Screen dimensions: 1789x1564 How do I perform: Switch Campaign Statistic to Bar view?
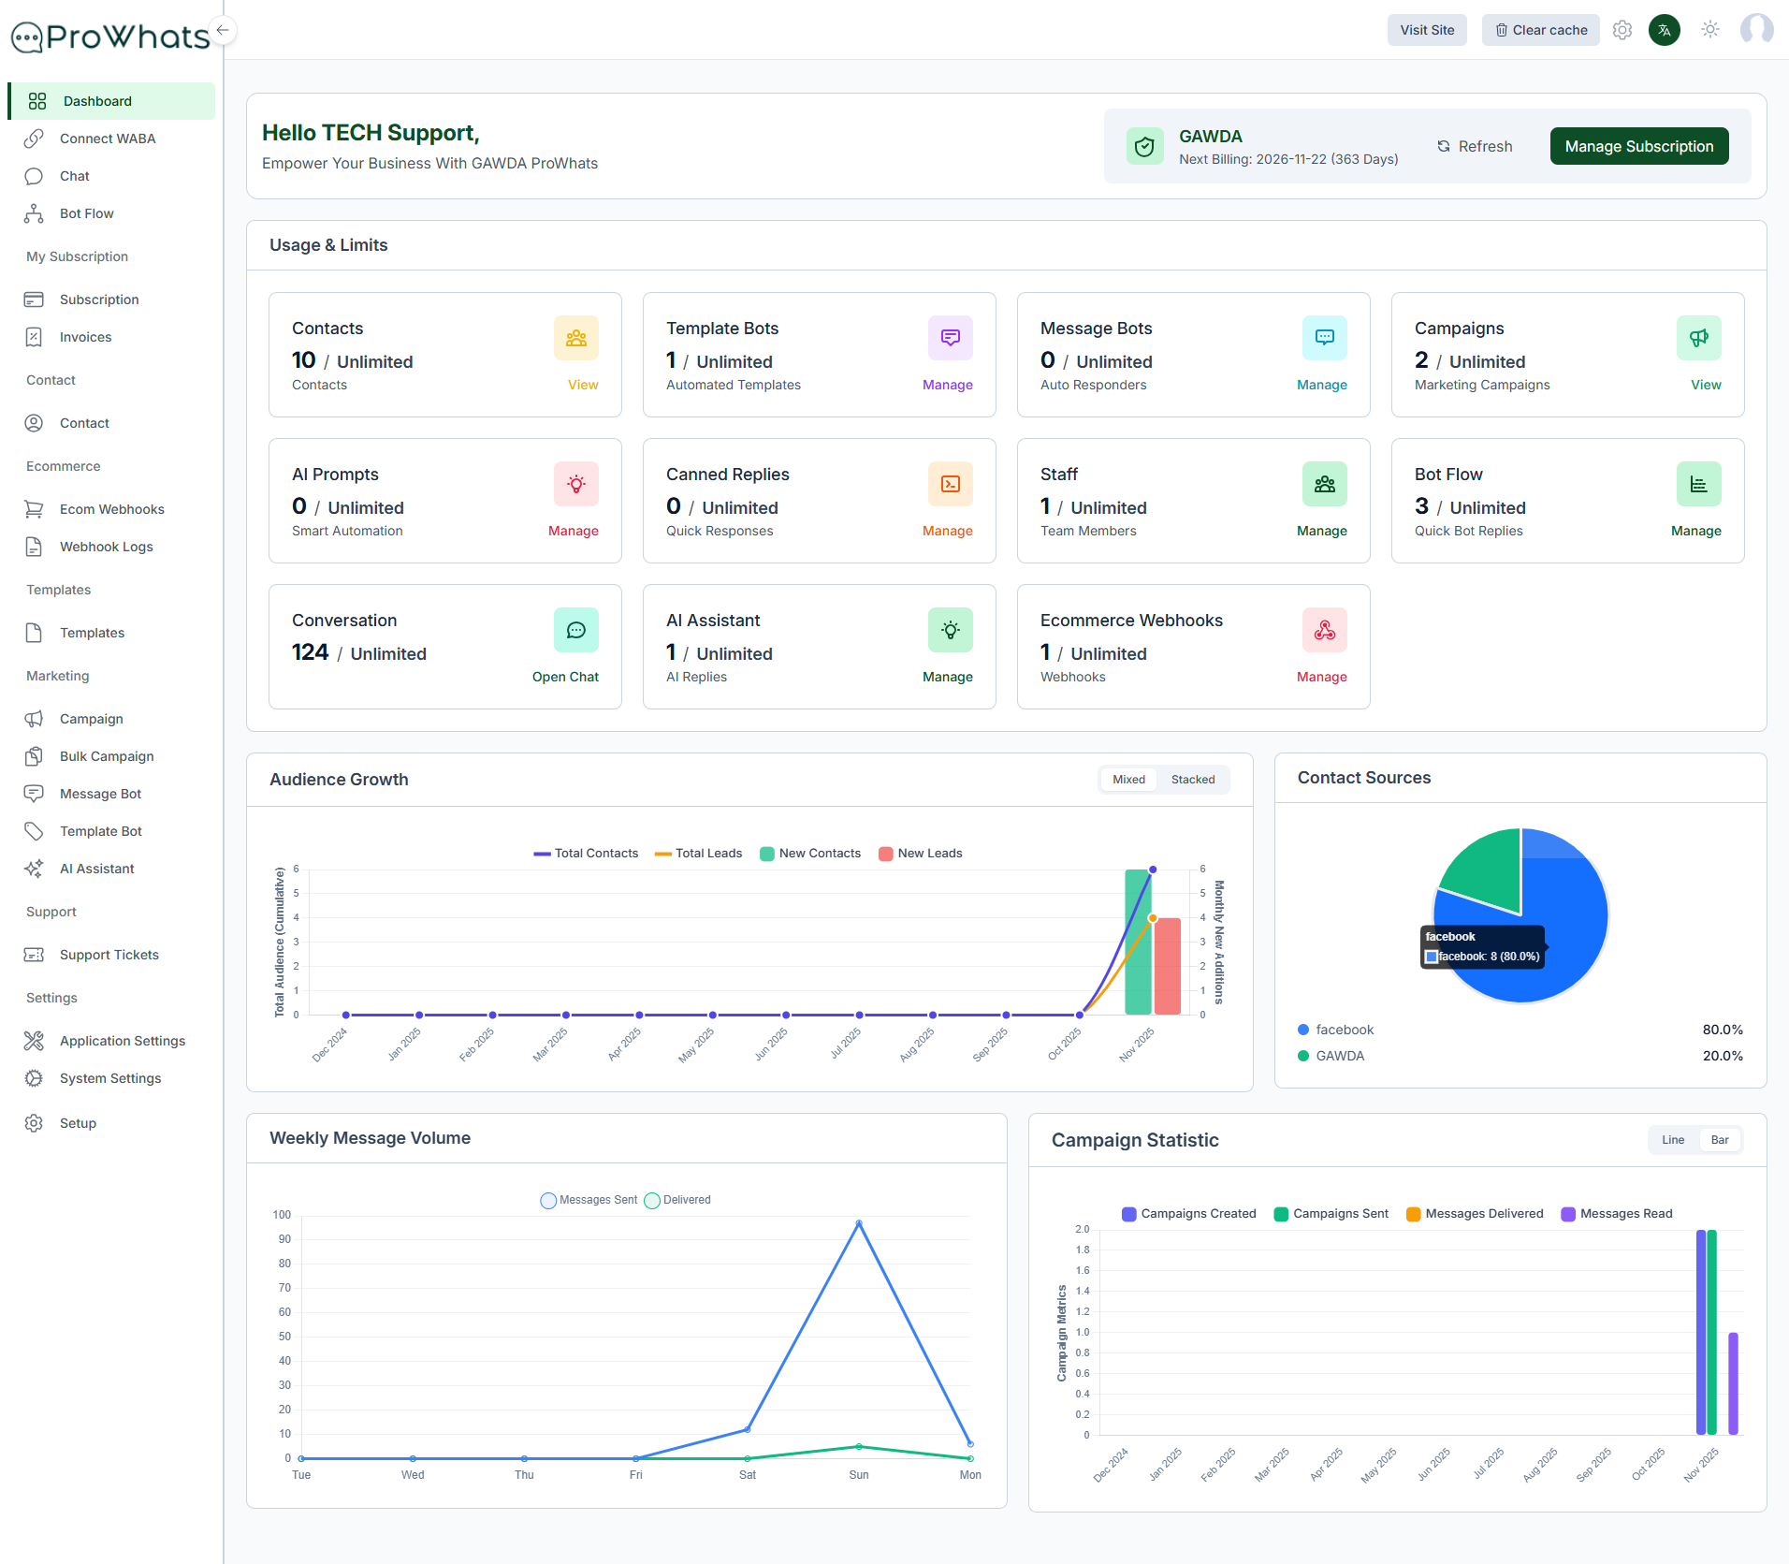tap(1720, 1140)
